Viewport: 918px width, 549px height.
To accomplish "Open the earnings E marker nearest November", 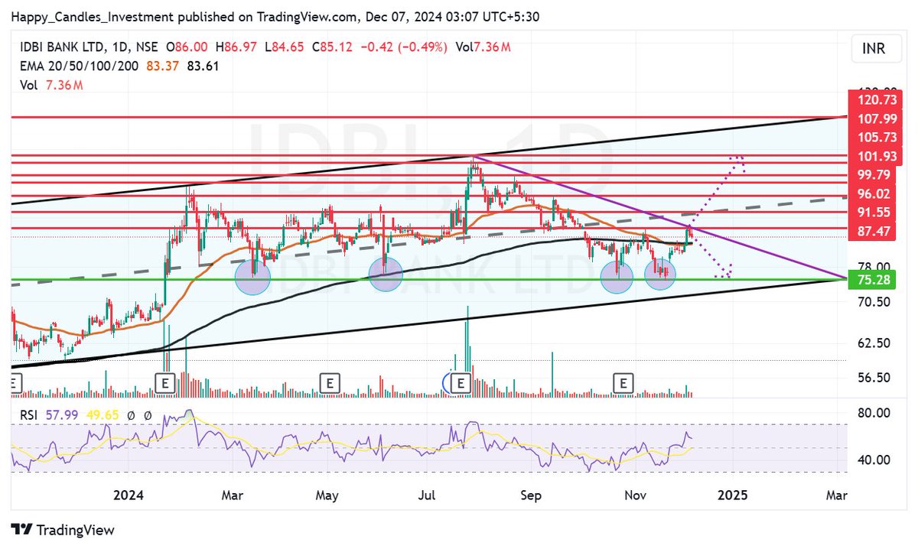I will (x=625, y=382).
